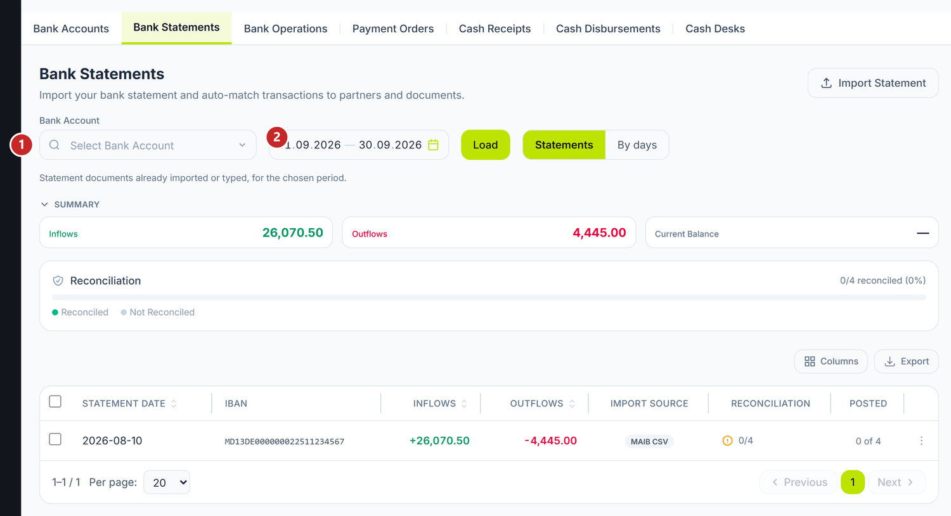Click the reconciliation progress bar

489,297
